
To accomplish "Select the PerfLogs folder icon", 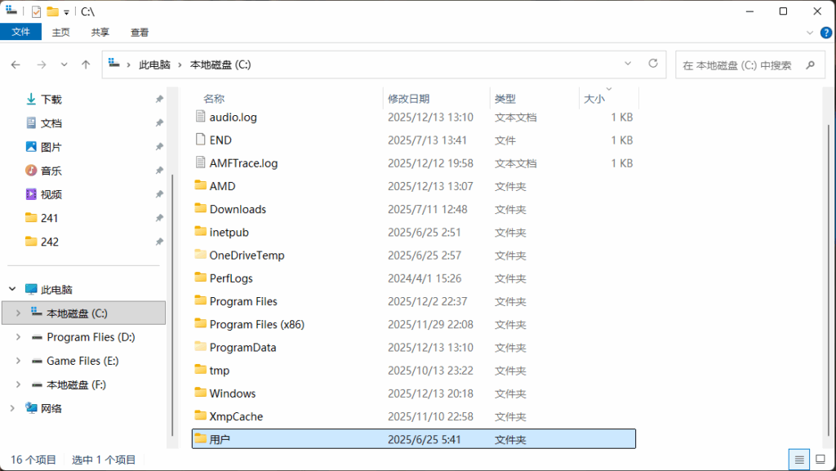I will [201, 278].
